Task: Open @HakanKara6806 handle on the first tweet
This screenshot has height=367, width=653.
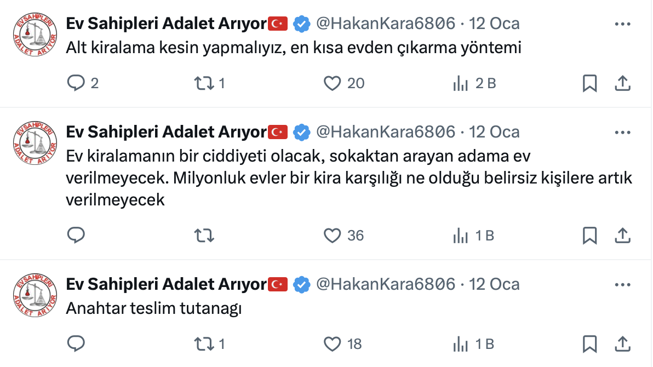Action: tap(386, 24)
